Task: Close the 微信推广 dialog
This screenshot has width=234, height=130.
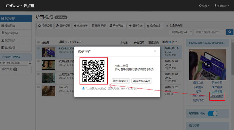Action: point(155,51)
